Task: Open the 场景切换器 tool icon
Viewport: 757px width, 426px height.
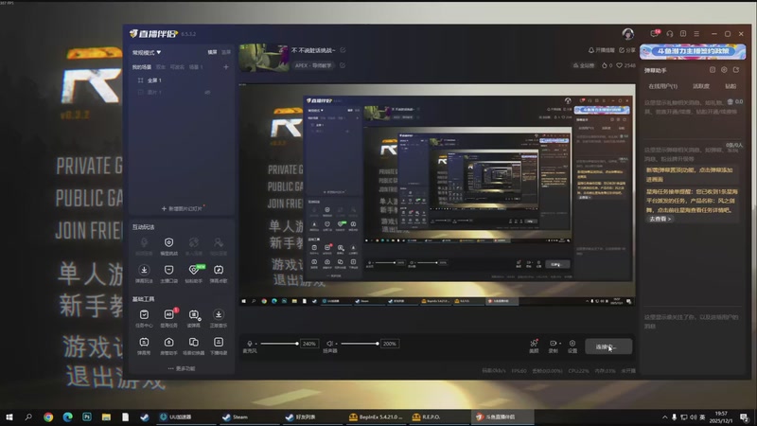Action: (194, 342)
